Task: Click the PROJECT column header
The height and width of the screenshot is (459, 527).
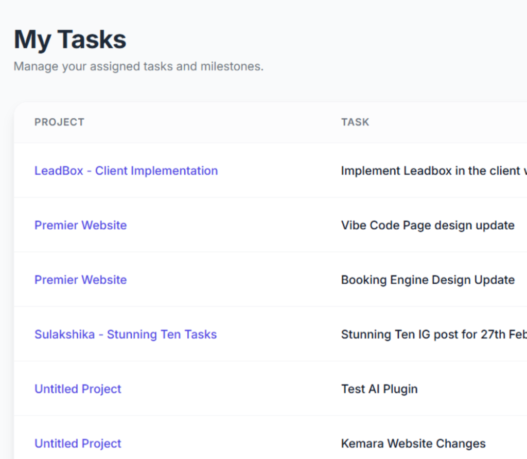Action: (59, 122)
